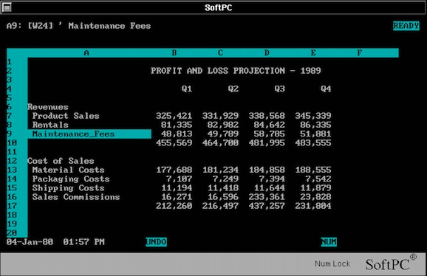Viewport: 427px width, 276px height.
Task: Click the SoftPC logo in the status bar
Action: coord(391,263)
